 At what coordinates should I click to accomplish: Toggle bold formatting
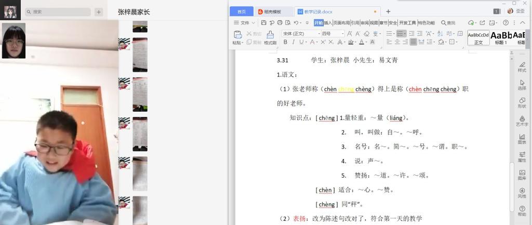click(285, 42)
